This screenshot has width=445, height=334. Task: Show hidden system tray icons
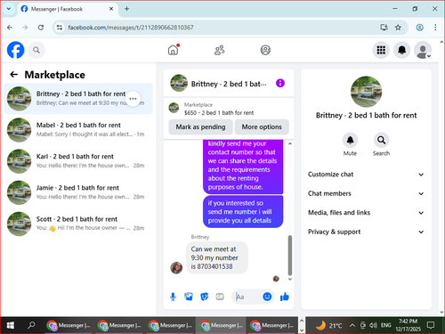pyautogui.click(x=352, y=325)
